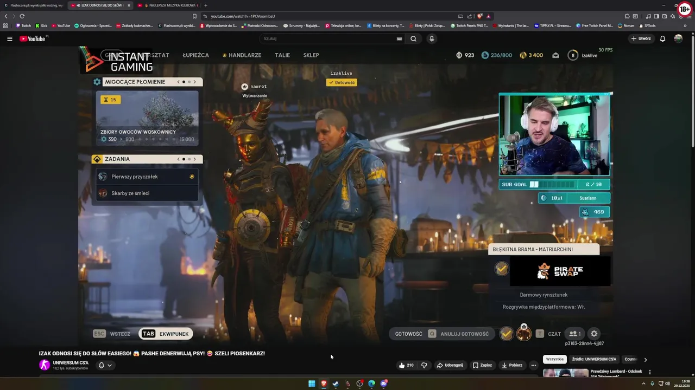Click the ŁUPIEŻCA tab in game menu
Image resolution: width=695 pixels, height=390 pixels.
click(195, 55)
